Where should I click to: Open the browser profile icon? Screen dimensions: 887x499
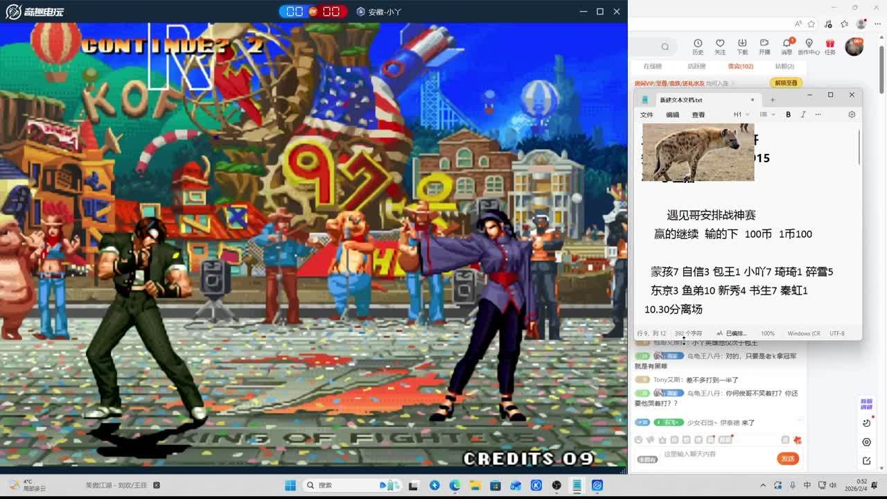[x=861, y=24]
